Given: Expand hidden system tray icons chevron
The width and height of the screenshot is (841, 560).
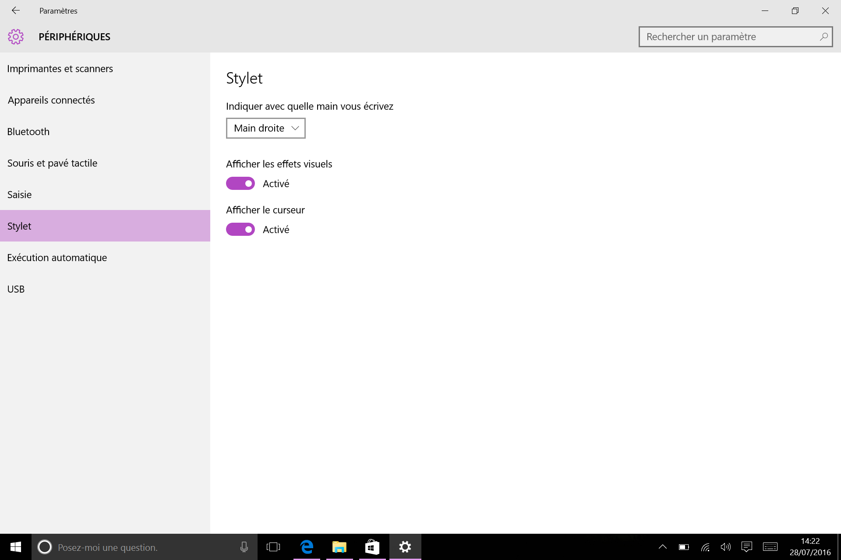Looking at the screenshot, I should click(663, 547).
